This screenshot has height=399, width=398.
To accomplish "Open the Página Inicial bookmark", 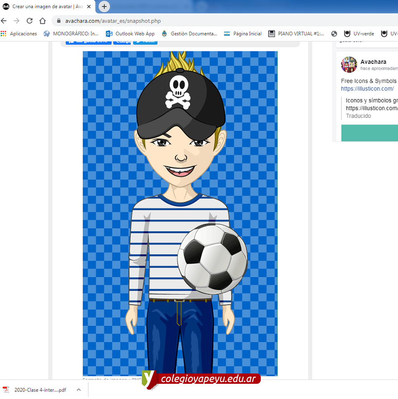I will [x=243, y=34].
